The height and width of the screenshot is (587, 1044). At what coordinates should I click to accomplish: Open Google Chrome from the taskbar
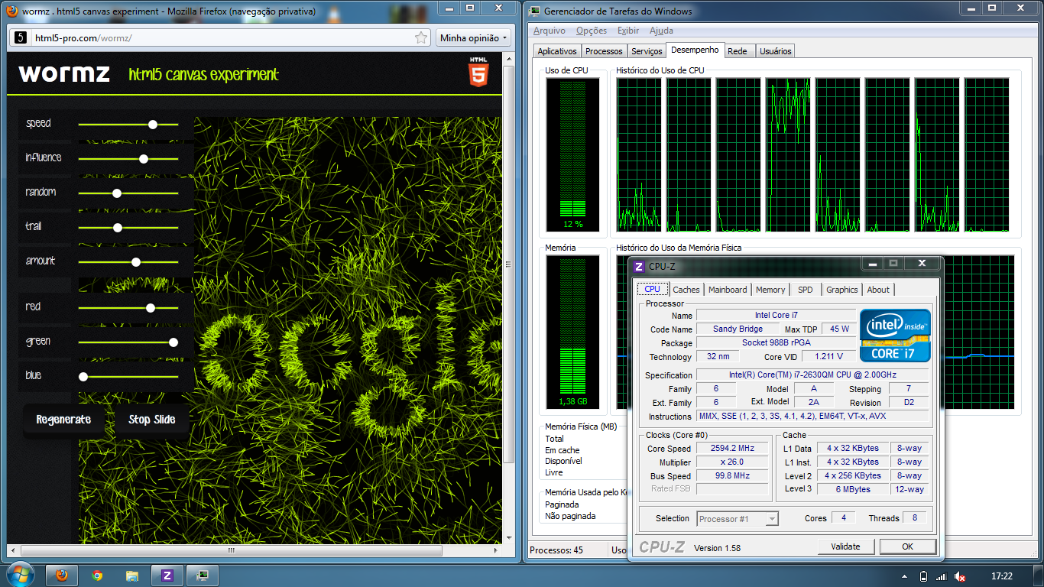[x=97, y=576]
